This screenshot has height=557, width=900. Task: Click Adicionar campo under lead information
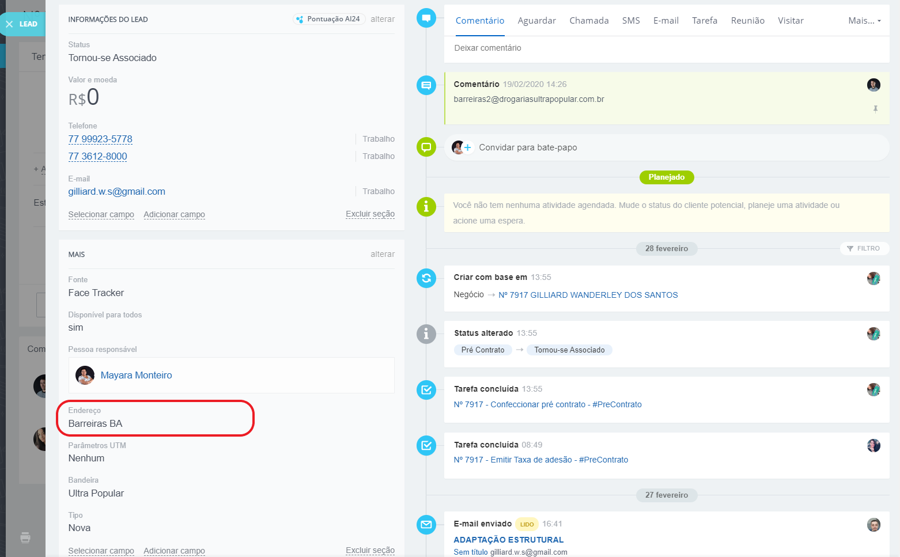pos(174,214)
